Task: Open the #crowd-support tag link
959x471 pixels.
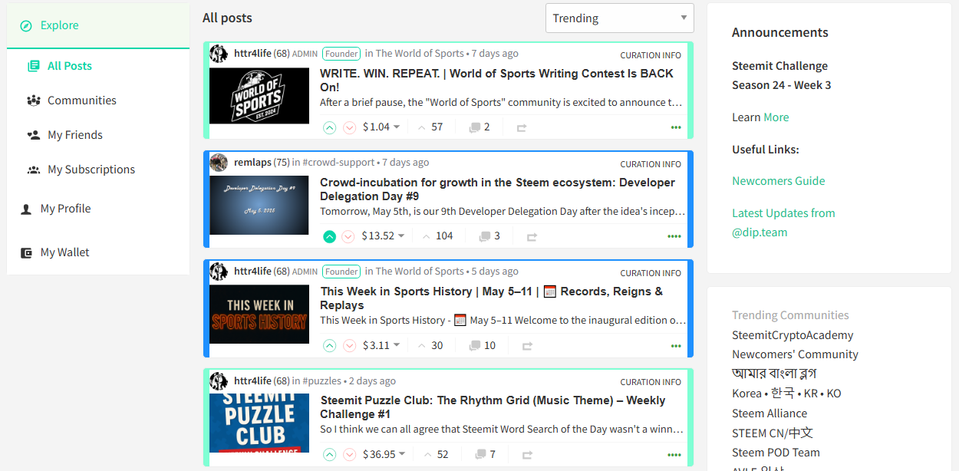Action: coord(338,163)
